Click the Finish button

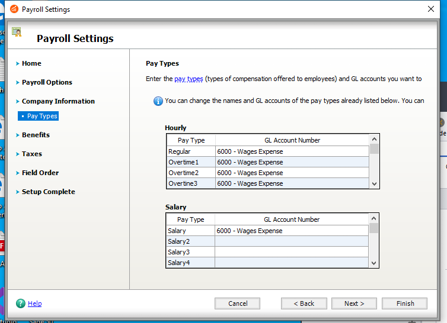point(404,303)
